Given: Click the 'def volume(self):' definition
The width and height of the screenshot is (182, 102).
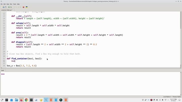Looking at the screenshot, I should pyautogui.click(x=21, y=23).
